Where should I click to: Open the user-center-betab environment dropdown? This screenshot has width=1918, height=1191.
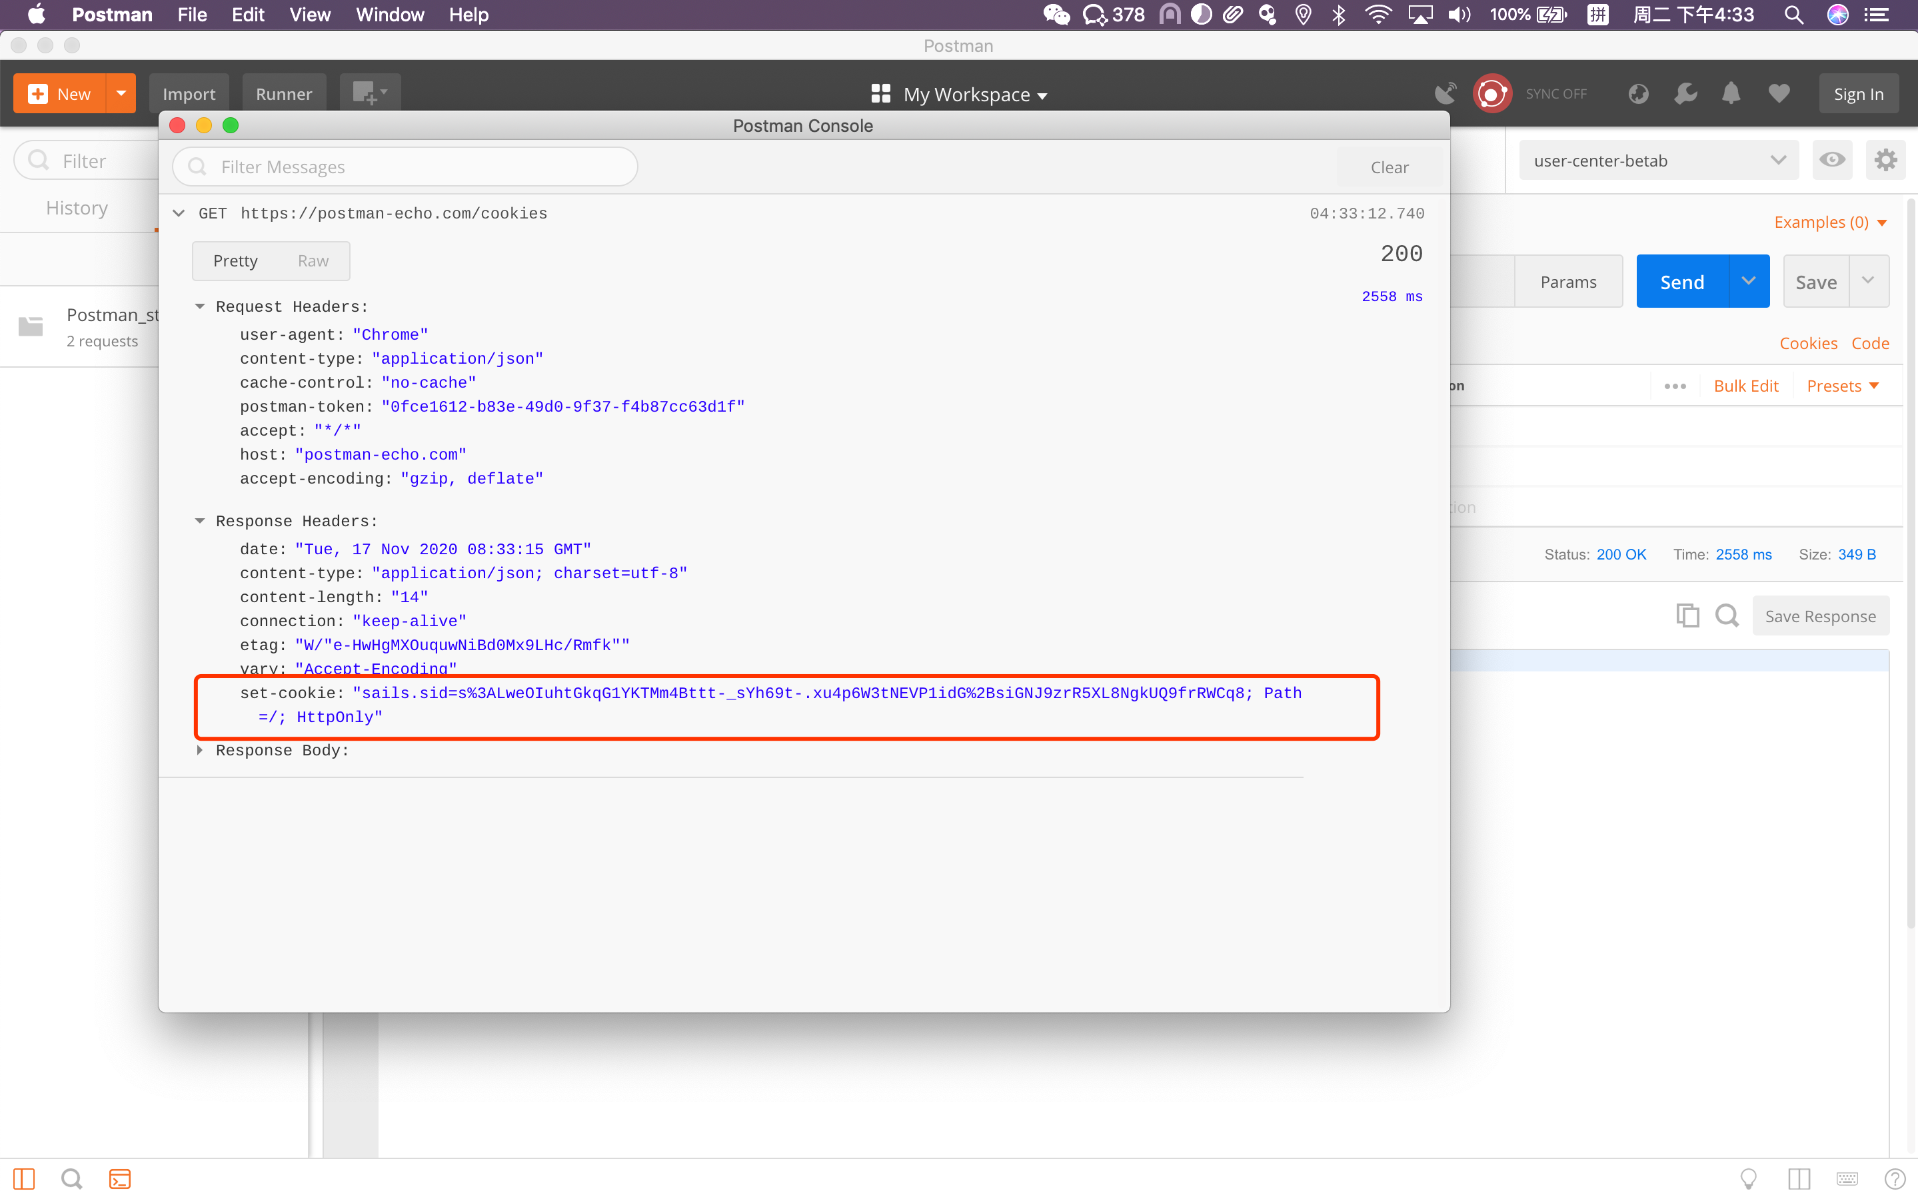click(1659, 161)
